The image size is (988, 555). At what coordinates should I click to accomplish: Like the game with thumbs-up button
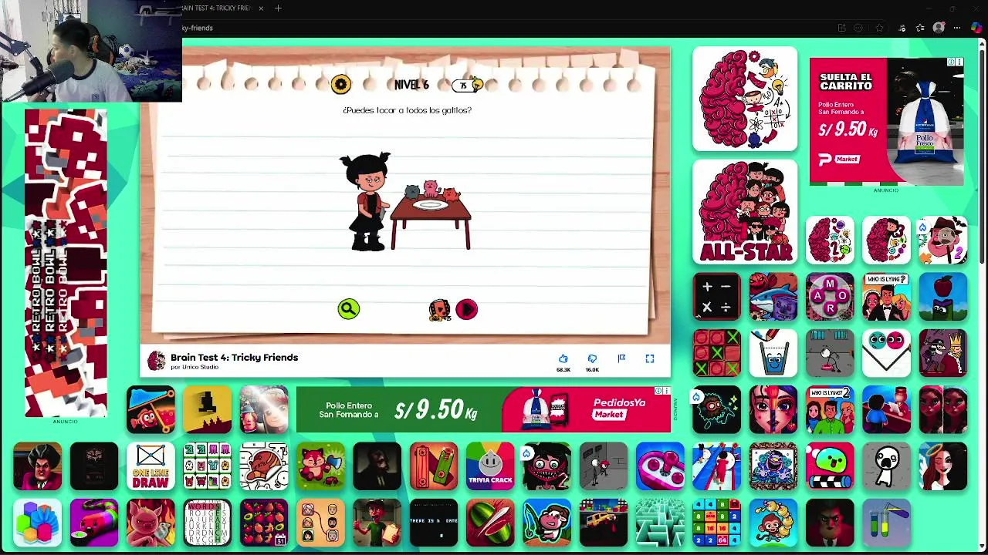point(563,359)
